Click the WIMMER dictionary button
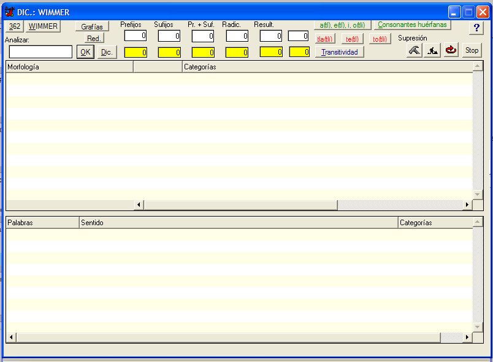Viewport: 493px width, 362px height. tap(43, 26)
